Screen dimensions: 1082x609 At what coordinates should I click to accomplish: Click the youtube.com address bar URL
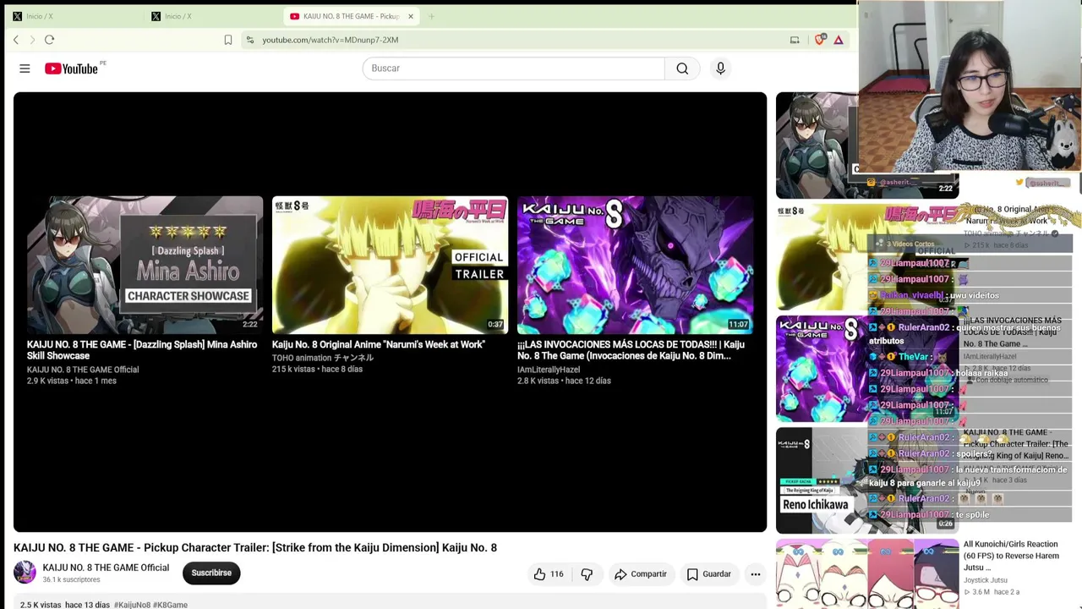coord(331,40)
